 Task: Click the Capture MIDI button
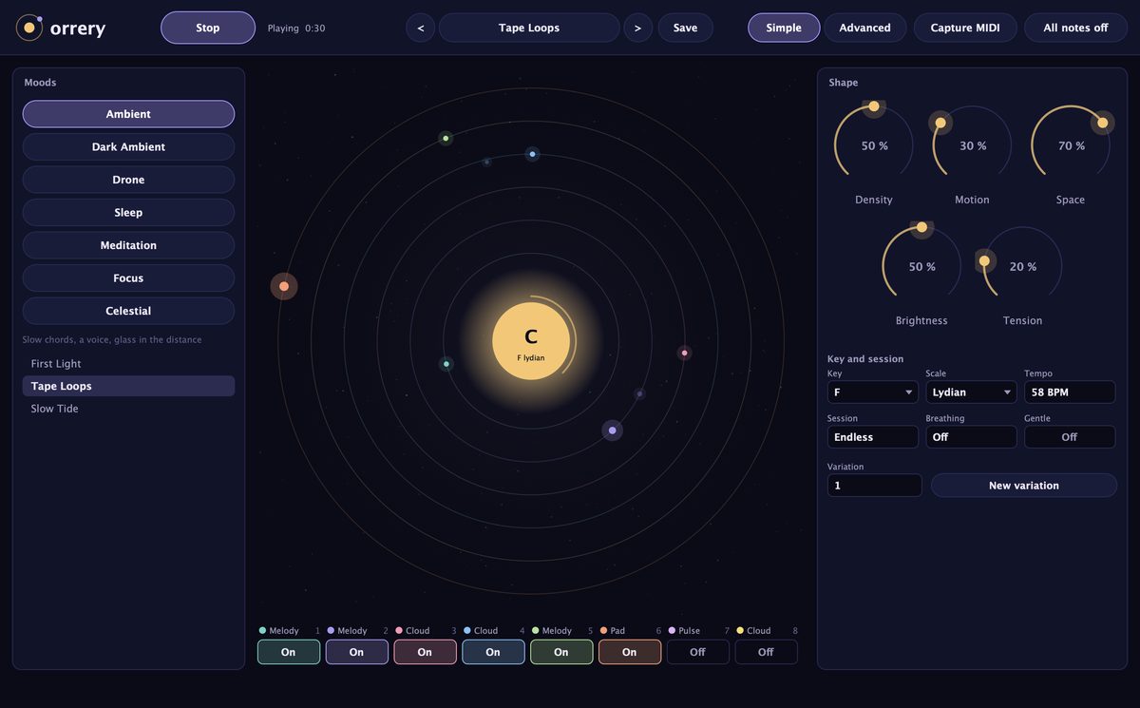point(965,28)
